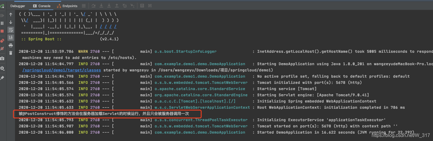Click the camera thread dump icon
This screenshot has height=141, width=433.
(2, 58)
